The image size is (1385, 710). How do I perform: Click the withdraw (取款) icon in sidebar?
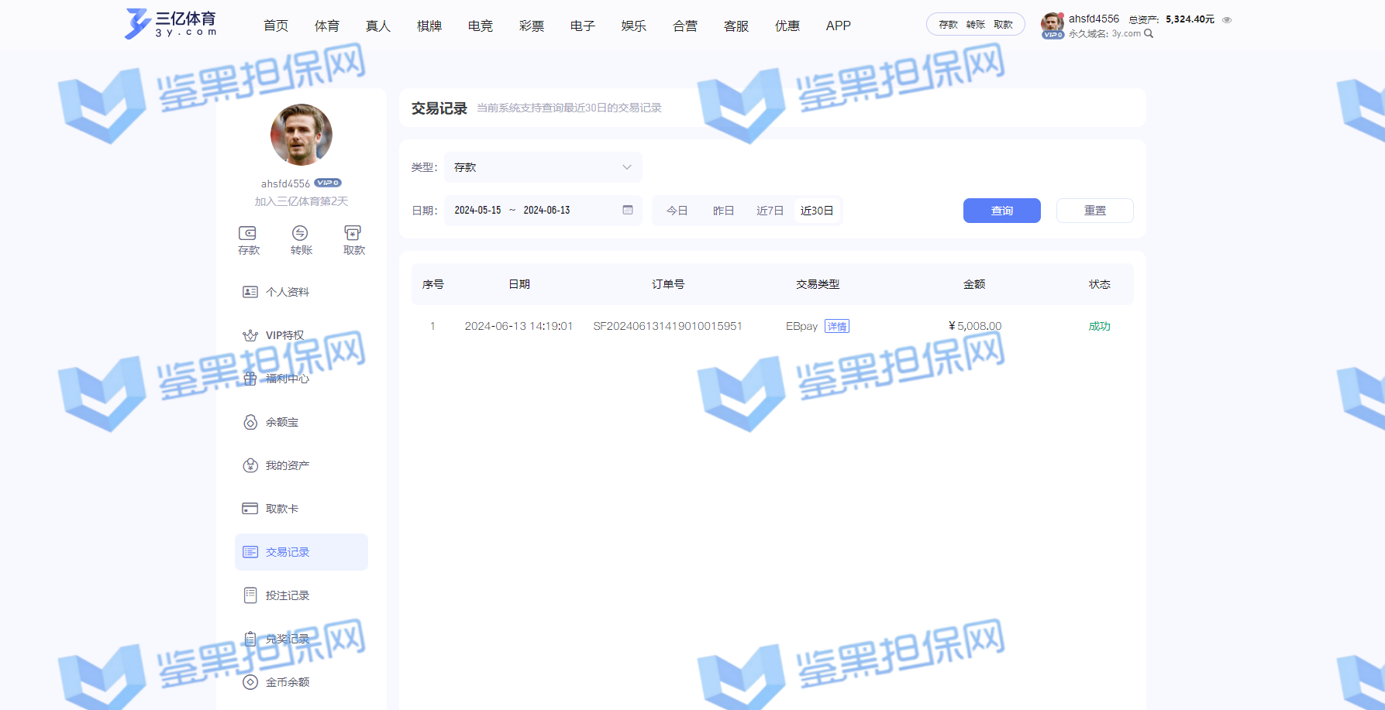click(353, 233)
